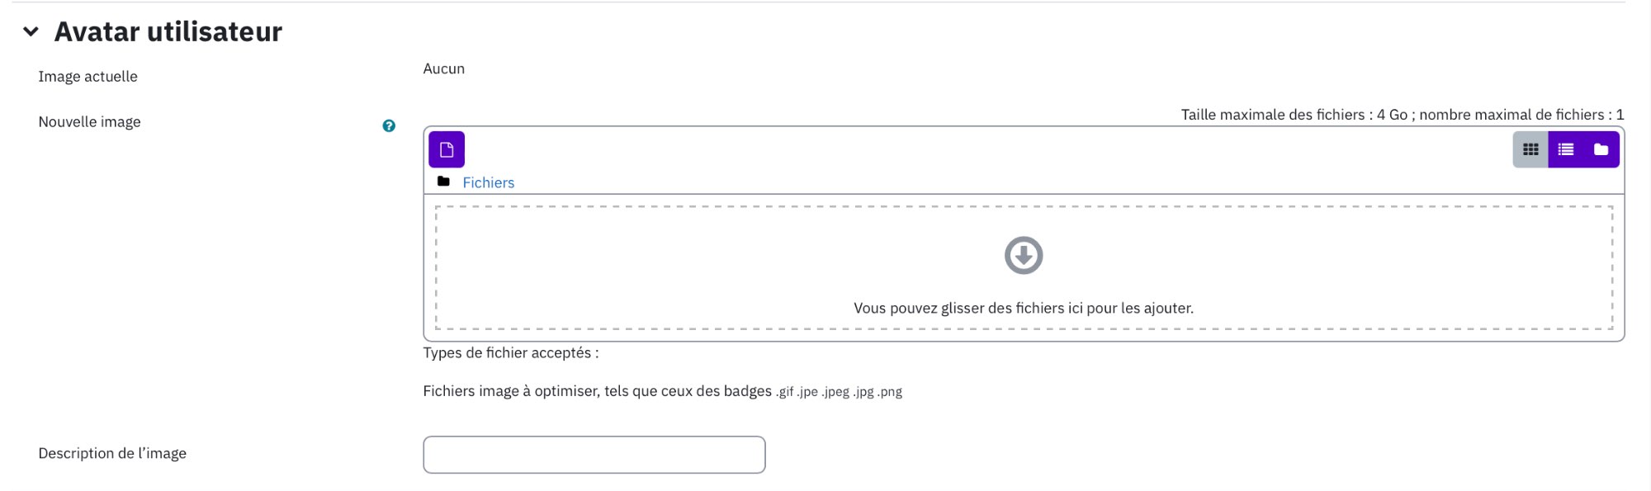Screen dimensions: 1651x491
Task: Click the Description de l'image label
Action: tap(112, 453)
